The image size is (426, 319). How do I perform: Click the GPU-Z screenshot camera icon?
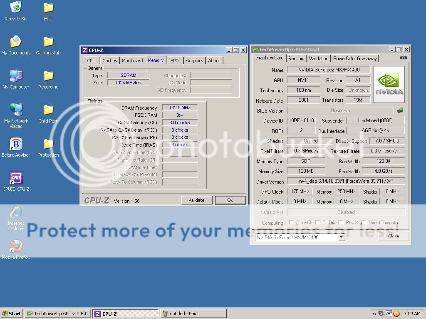tap(403, 58)
